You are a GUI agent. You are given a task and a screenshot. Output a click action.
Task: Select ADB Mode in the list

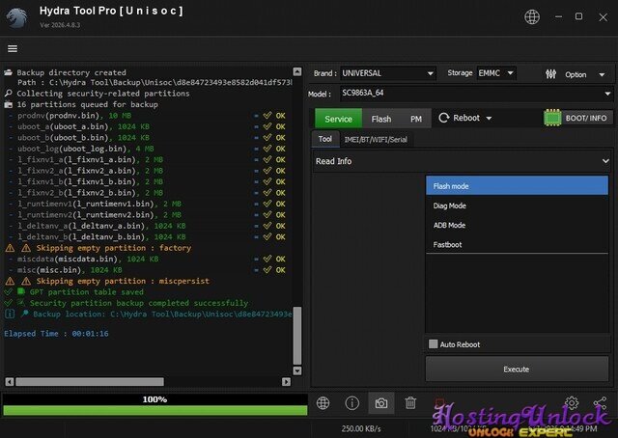click(x=517, y=226)
